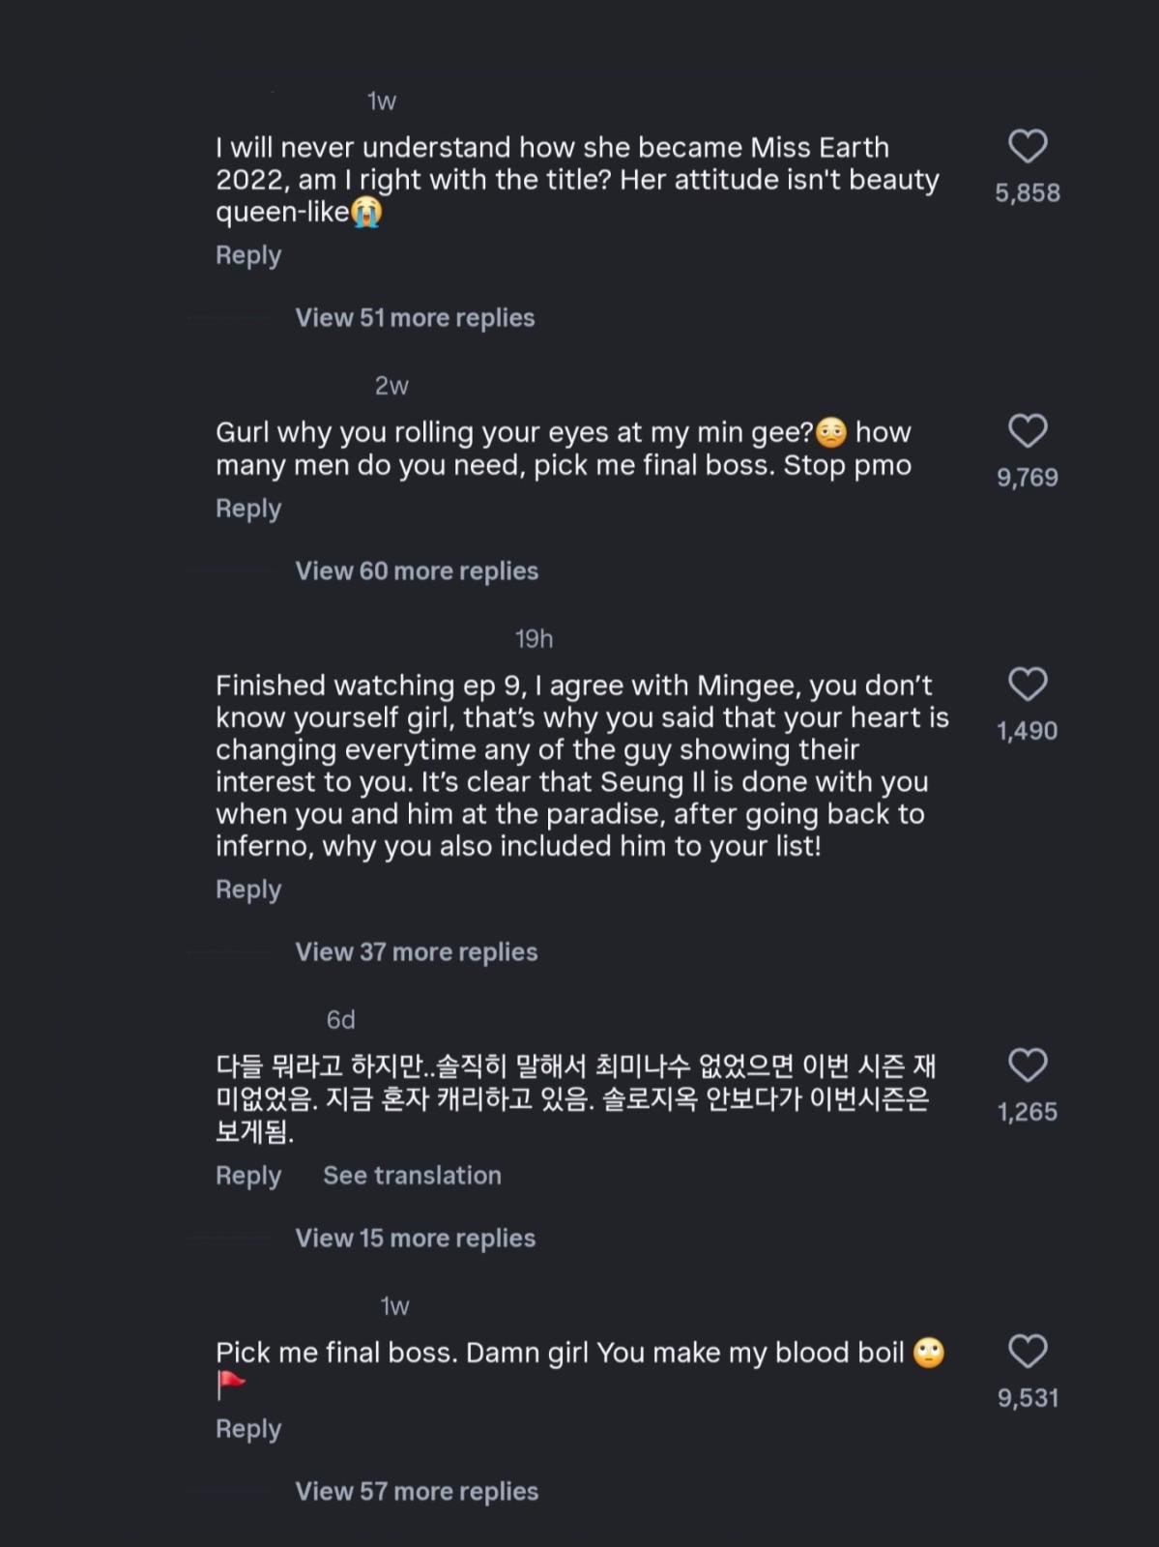The width and height of the screenshot is (1159, 1547).
Task: Click the 9,531 like count
Action: click(1028, 1398)
